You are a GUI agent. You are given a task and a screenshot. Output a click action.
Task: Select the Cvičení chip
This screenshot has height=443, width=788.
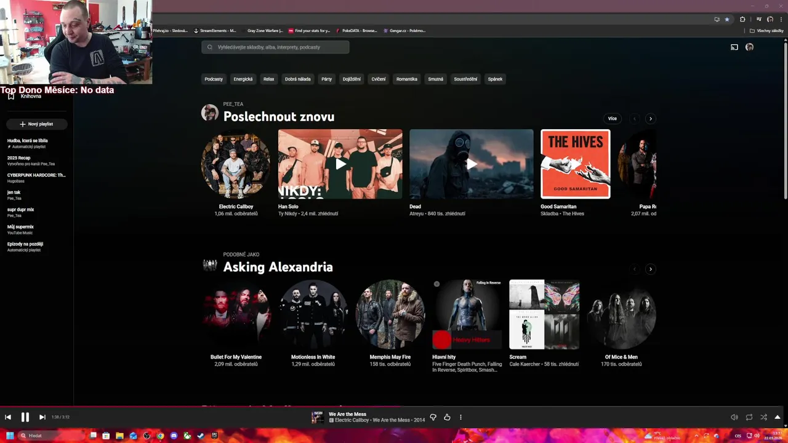(379, 79)
